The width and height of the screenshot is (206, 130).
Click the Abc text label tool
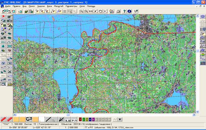point(3,42)
